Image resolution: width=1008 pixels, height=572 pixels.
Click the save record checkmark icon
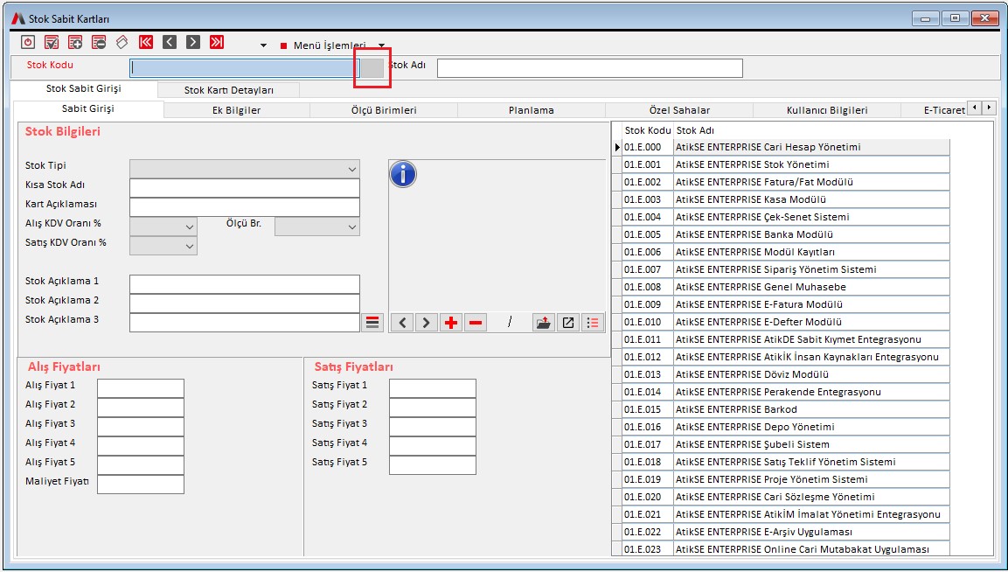tap(52, 43)
